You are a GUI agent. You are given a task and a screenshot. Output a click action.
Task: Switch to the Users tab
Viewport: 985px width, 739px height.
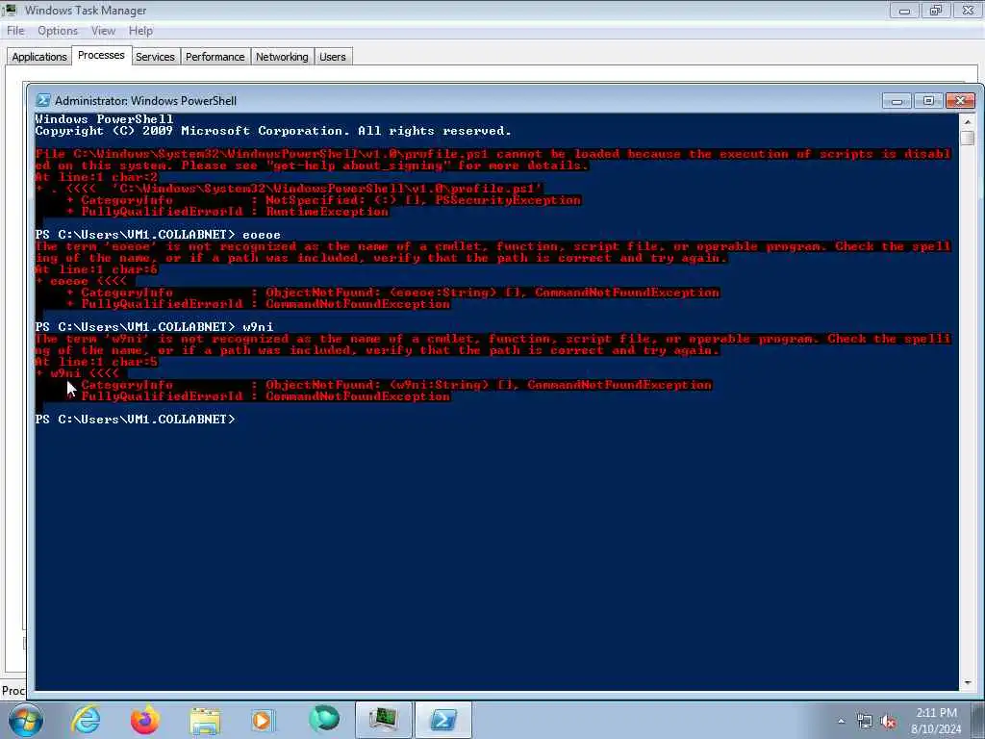pyautogui.click(x=332, y=57)
